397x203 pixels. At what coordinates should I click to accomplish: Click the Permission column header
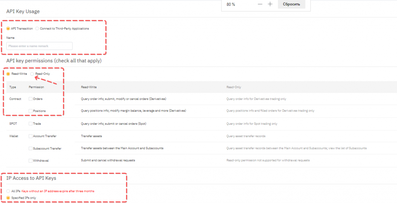(36, 87)
